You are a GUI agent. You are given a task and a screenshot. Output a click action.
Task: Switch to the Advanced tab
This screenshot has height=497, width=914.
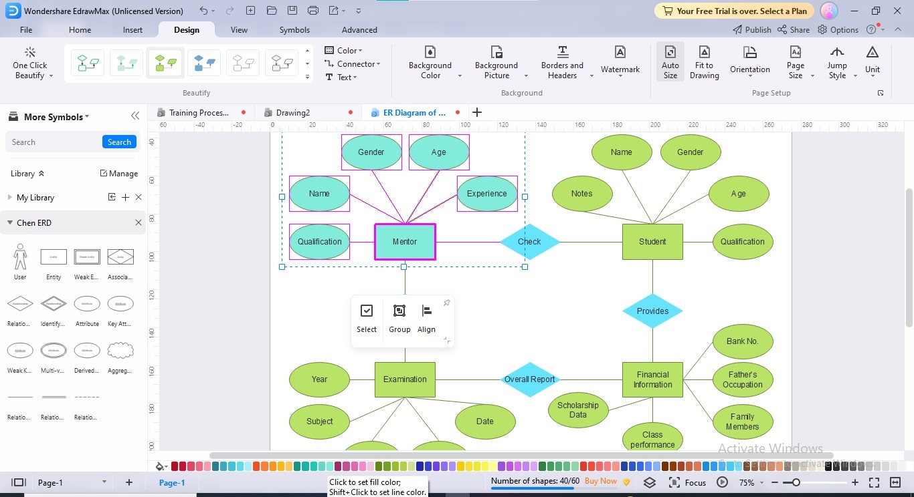coord(359,29)
